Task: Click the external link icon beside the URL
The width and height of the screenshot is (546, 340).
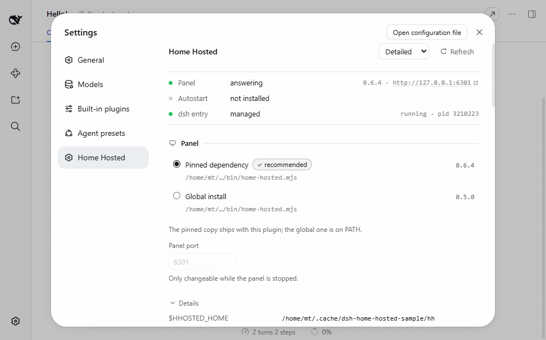Action: (x=476, y=83)
